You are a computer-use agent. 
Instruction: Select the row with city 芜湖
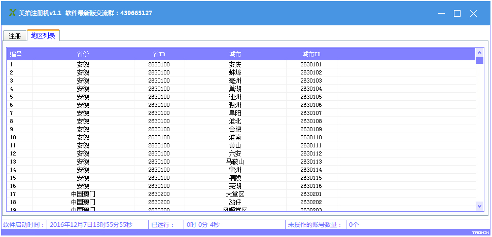click(235, 186)
